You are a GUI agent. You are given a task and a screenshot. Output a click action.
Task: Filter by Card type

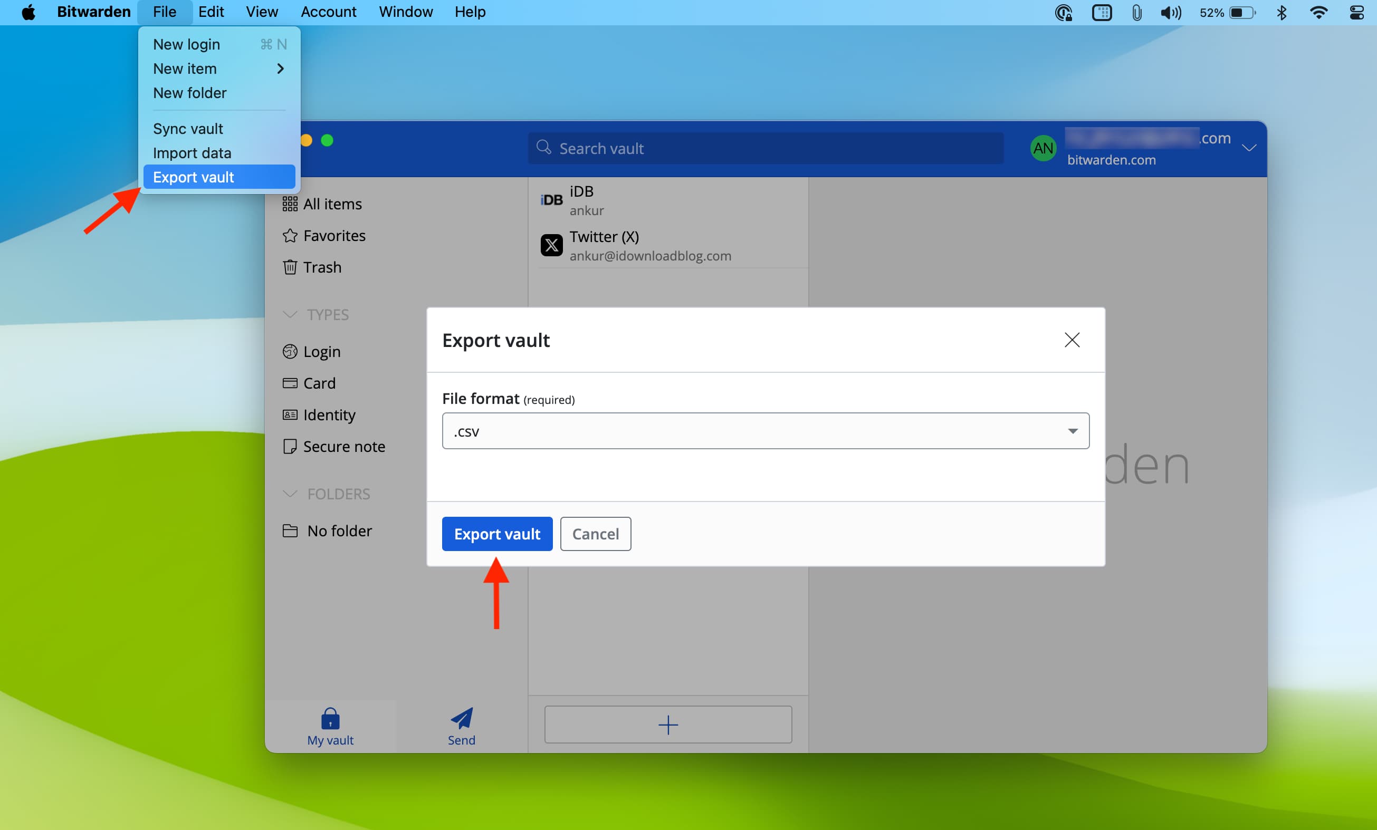pyautogui.click(x=319, y=383)
